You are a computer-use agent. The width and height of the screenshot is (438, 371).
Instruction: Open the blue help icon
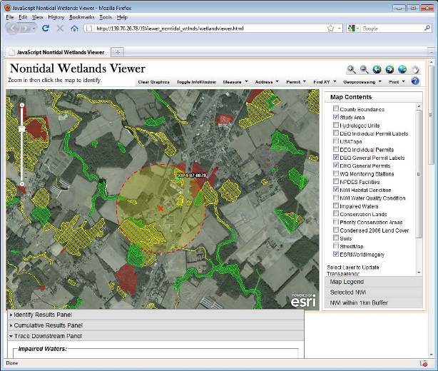(415, 81)
